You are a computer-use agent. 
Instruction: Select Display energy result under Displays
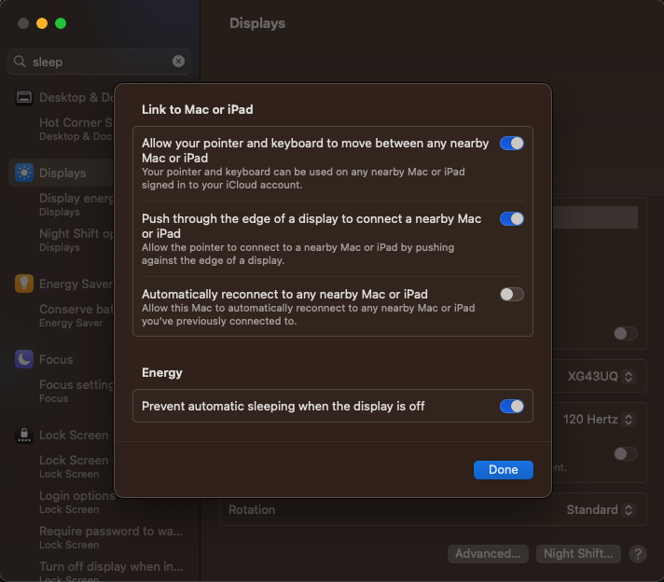point(76,204)
